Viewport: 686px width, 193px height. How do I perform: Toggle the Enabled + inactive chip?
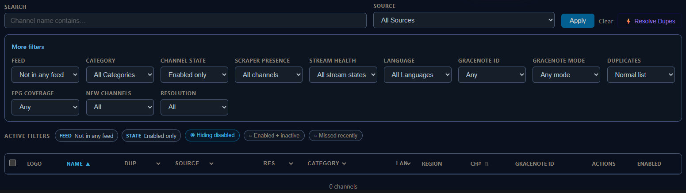(274, 135)
